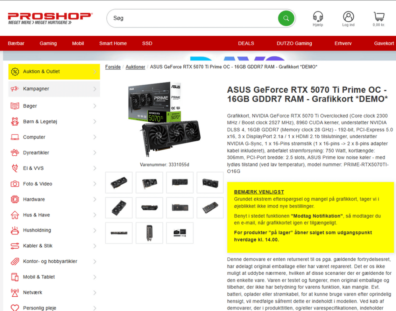Viewport: 396px width, 311px height.
Task: Open the Smart Home menu
Action: [113, 43]
